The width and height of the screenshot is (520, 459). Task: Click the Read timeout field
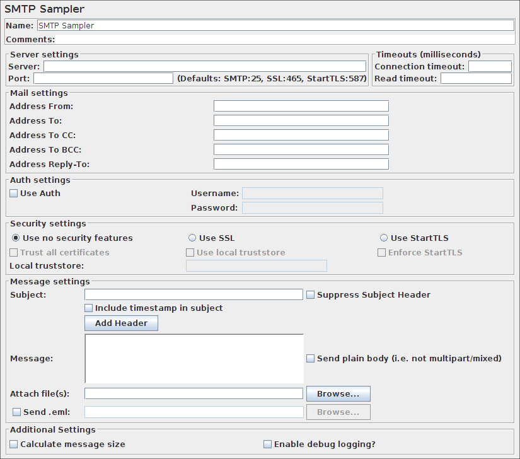476,78
